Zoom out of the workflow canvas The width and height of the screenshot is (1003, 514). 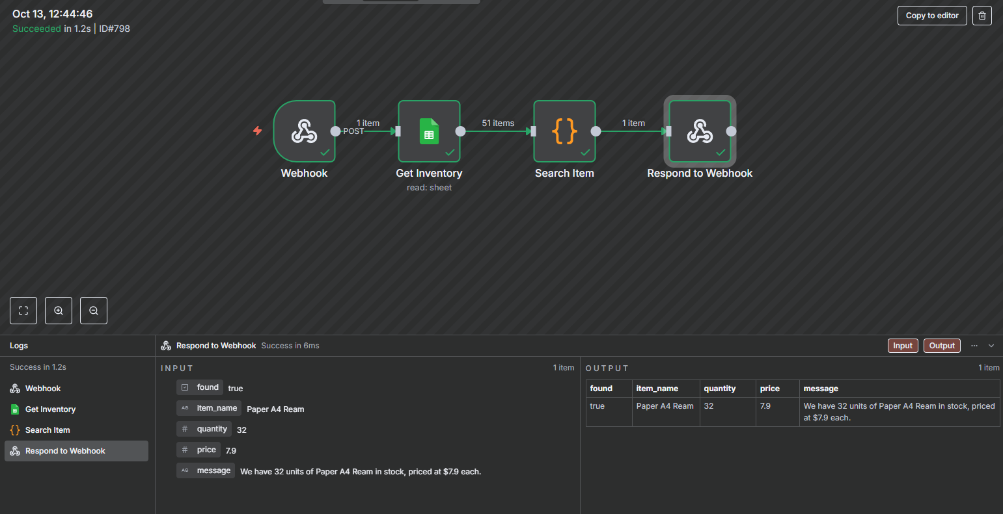point(94,311)
